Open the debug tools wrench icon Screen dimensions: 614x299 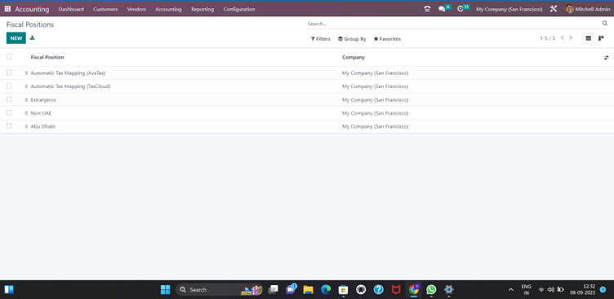pyautogui.click(x=554, y=9)
